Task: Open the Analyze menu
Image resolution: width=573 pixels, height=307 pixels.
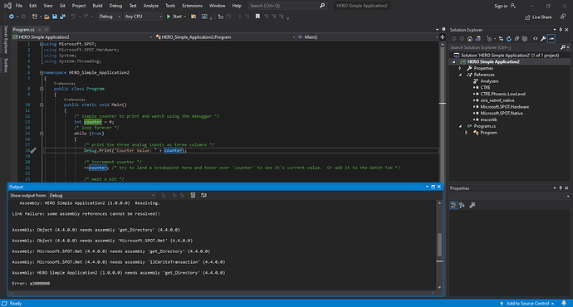Action: (x=150, y=6)
